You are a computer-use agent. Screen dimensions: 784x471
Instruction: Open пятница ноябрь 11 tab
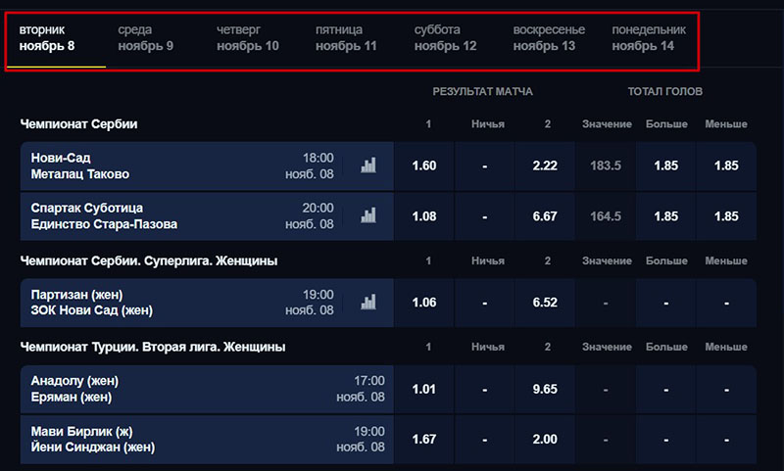tap(345, 38)
